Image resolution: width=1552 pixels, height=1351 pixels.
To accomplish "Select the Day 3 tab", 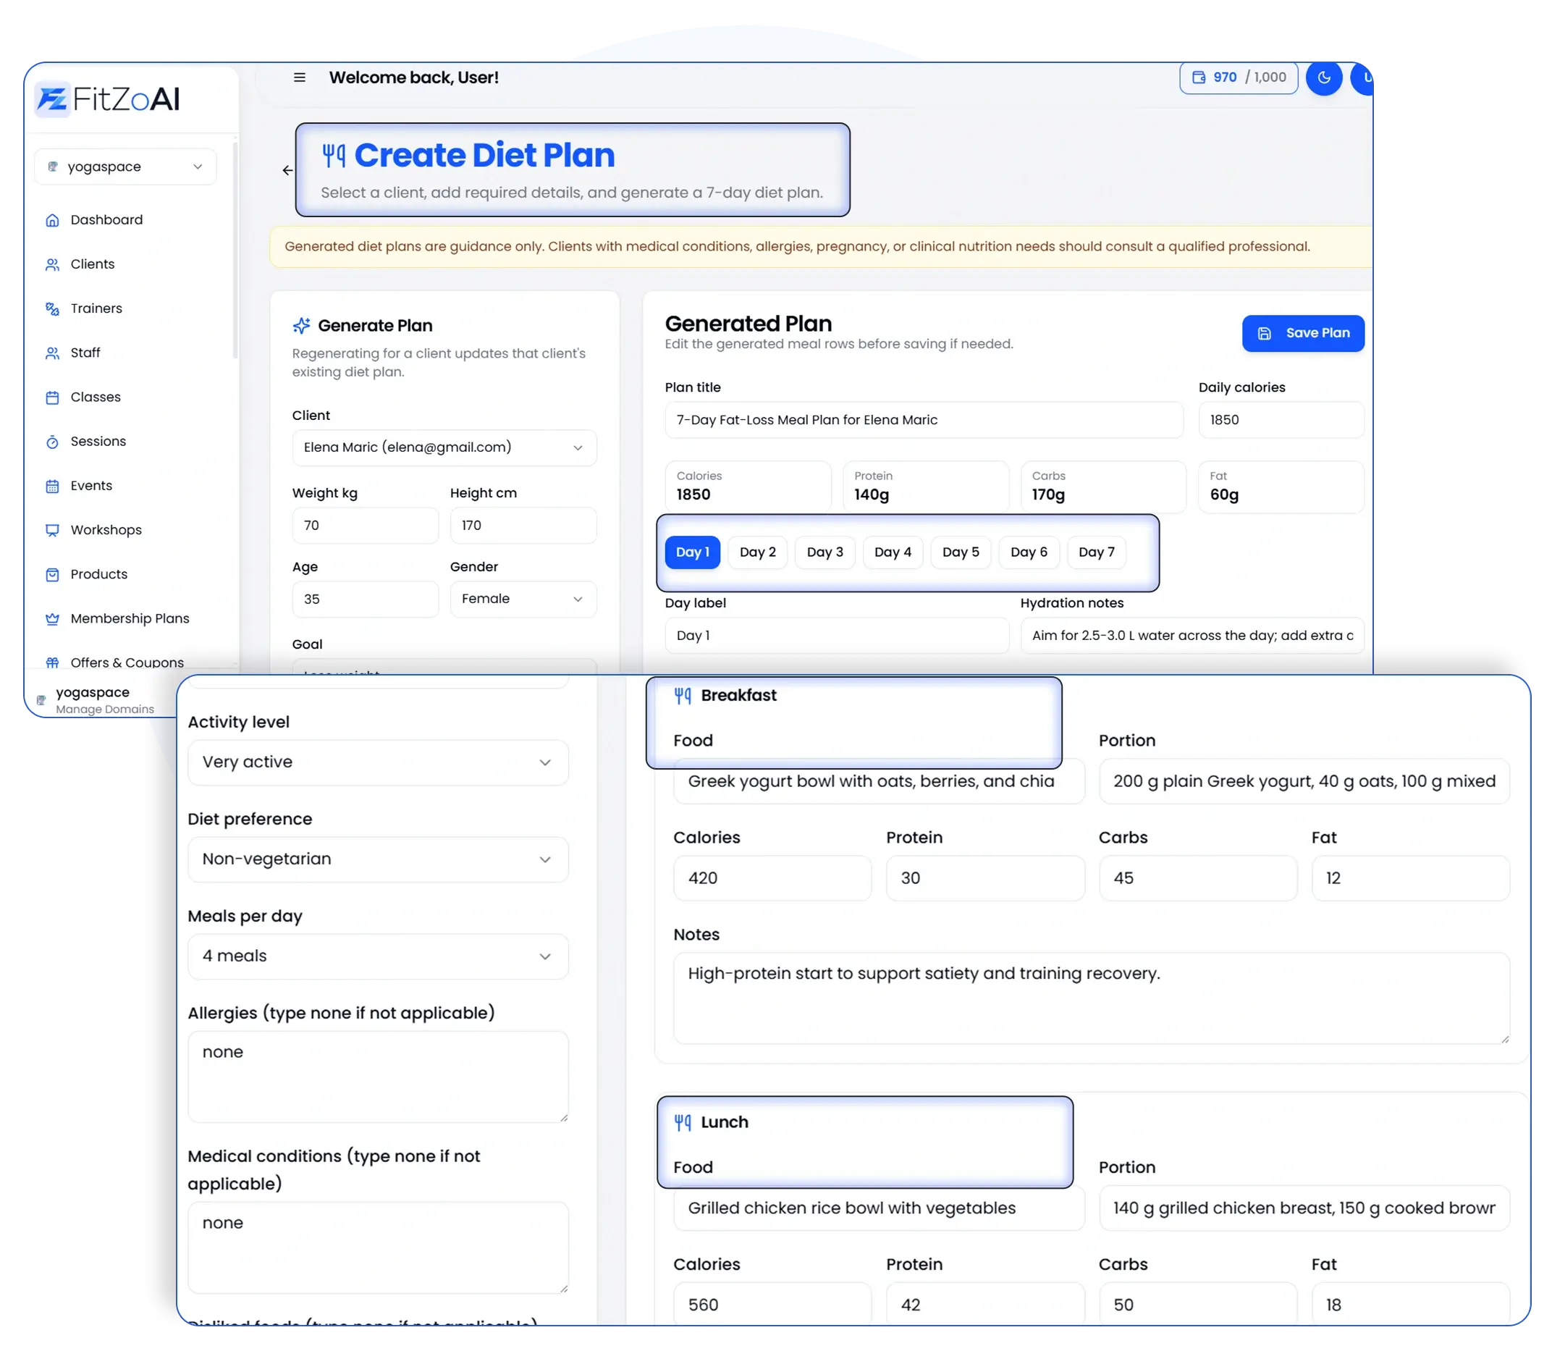I will pos(824,552).
